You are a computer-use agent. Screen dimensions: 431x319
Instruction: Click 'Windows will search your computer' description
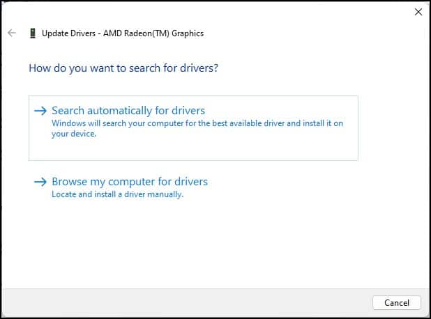(x=197, y=128)
